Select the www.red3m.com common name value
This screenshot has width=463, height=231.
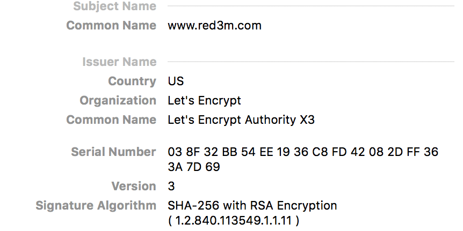pos(214,26)
